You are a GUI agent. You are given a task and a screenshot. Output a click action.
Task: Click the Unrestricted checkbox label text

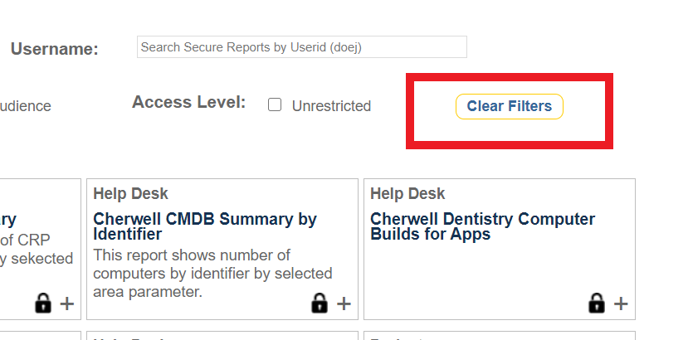tap(331, 106)
